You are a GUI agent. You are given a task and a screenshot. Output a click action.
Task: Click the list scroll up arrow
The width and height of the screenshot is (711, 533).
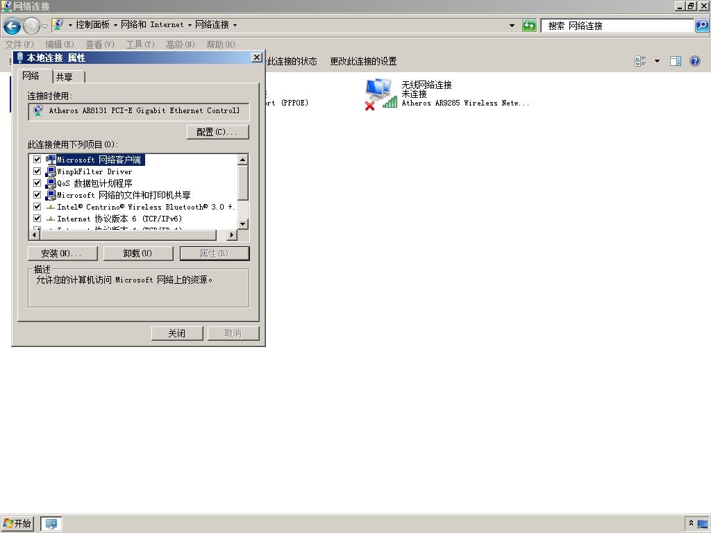pos(242,160)
